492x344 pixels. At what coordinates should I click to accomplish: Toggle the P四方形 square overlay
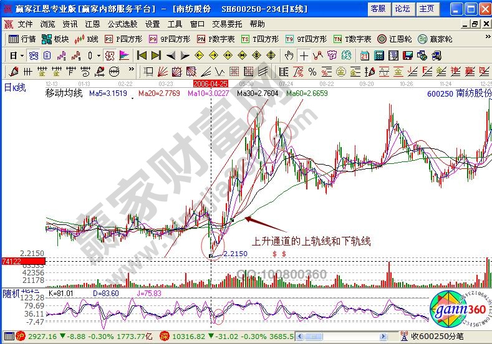pyautogui.click(x=118, y=39)
